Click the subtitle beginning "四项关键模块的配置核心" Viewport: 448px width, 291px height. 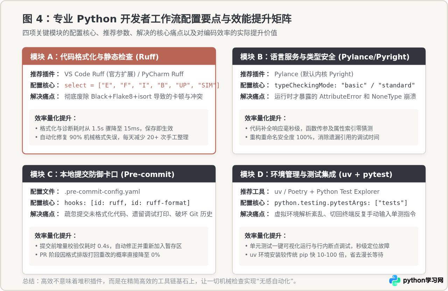coord(149,33)
